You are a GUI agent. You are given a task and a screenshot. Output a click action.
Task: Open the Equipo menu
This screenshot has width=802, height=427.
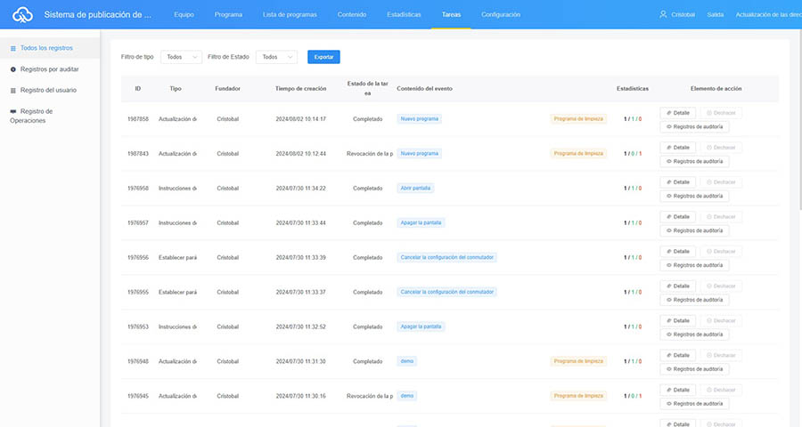click(184, 14)
